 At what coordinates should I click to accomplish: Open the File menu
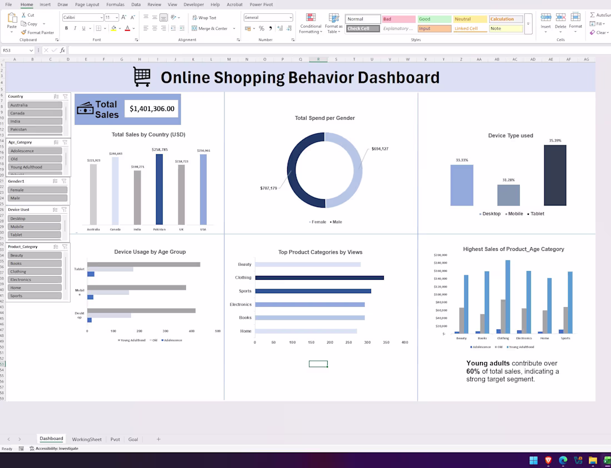point(8,4)
